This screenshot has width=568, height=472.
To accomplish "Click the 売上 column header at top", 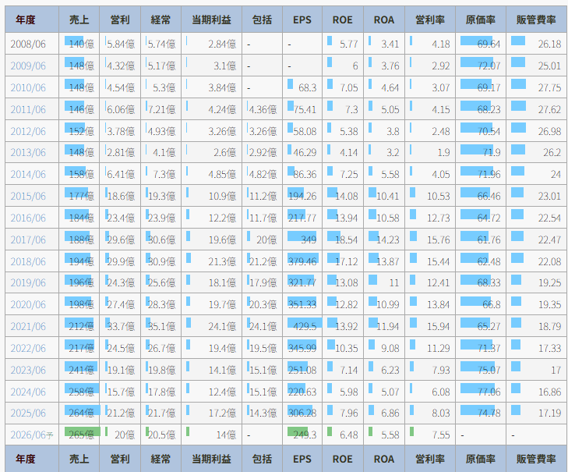I will click(79, 20).
